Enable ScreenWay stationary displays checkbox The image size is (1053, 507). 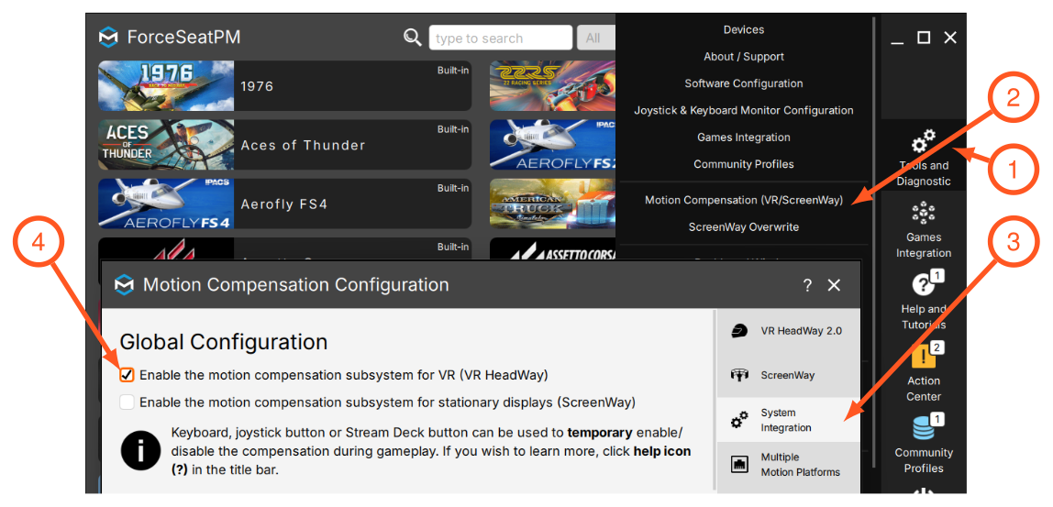point(127,402)
